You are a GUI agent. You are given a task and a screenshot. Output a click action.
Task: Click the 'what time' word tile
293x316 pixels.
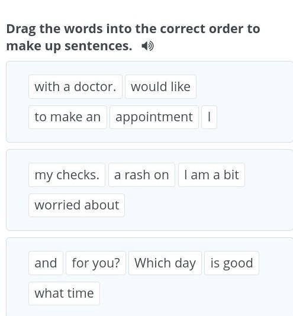tap(64, 294)
